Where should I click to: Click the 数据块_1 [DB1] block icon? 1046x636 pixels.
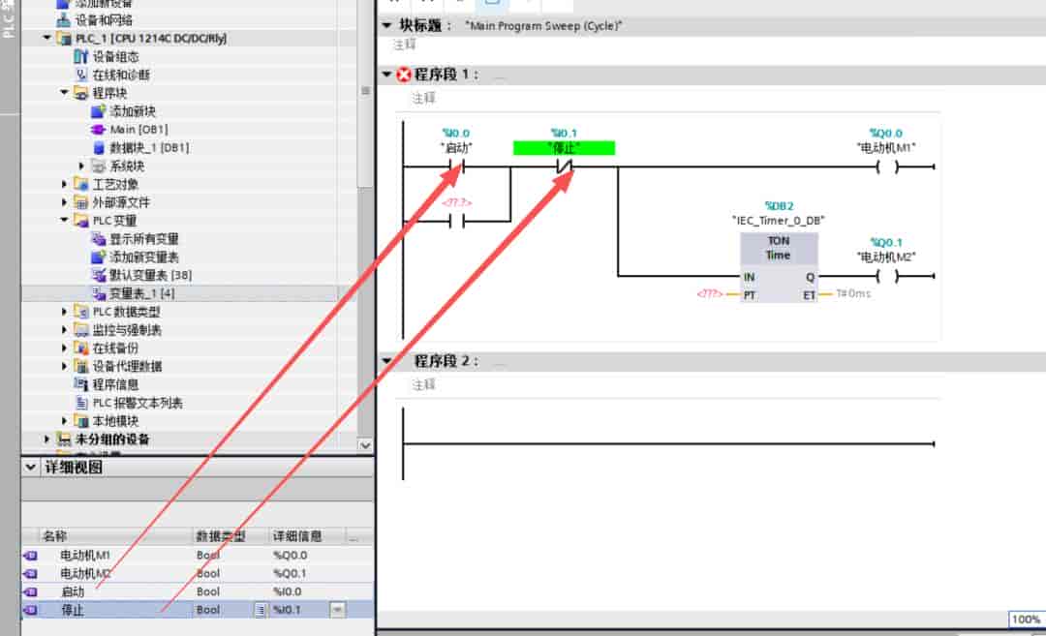(98, 147)
